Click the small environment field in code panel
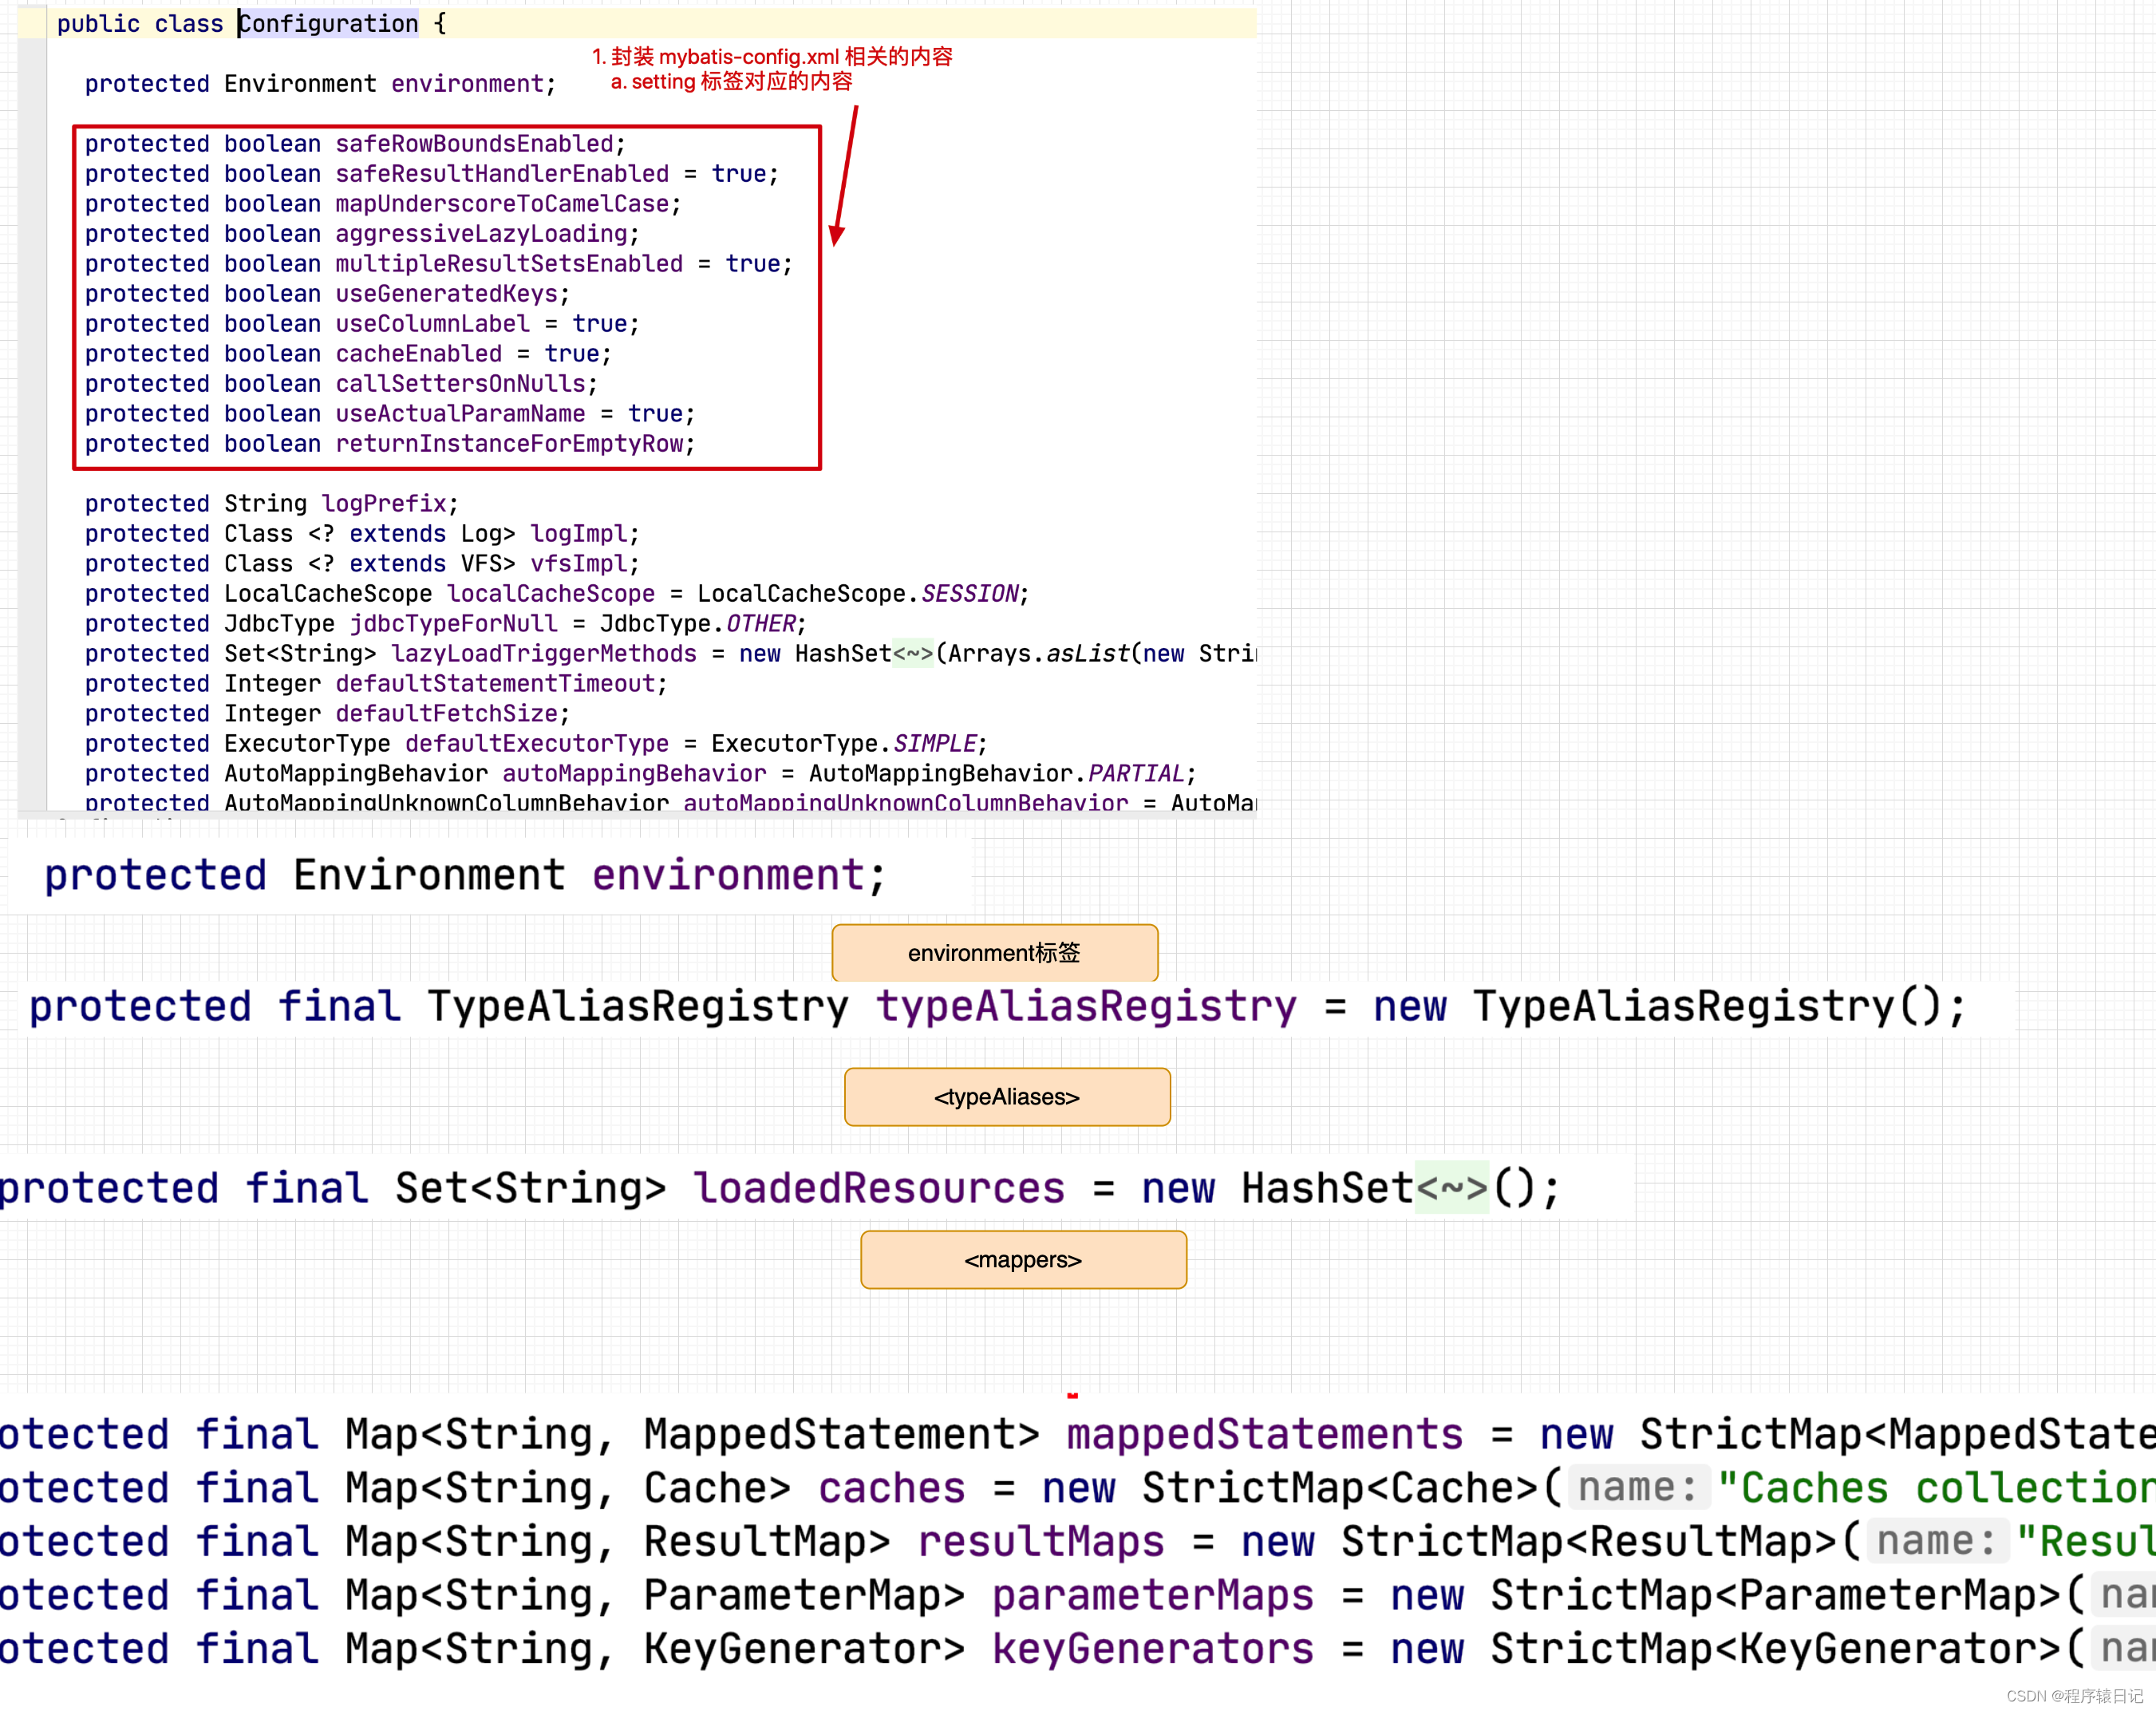This screenshot has width=2156, height=1711. [x=467, y=83]
